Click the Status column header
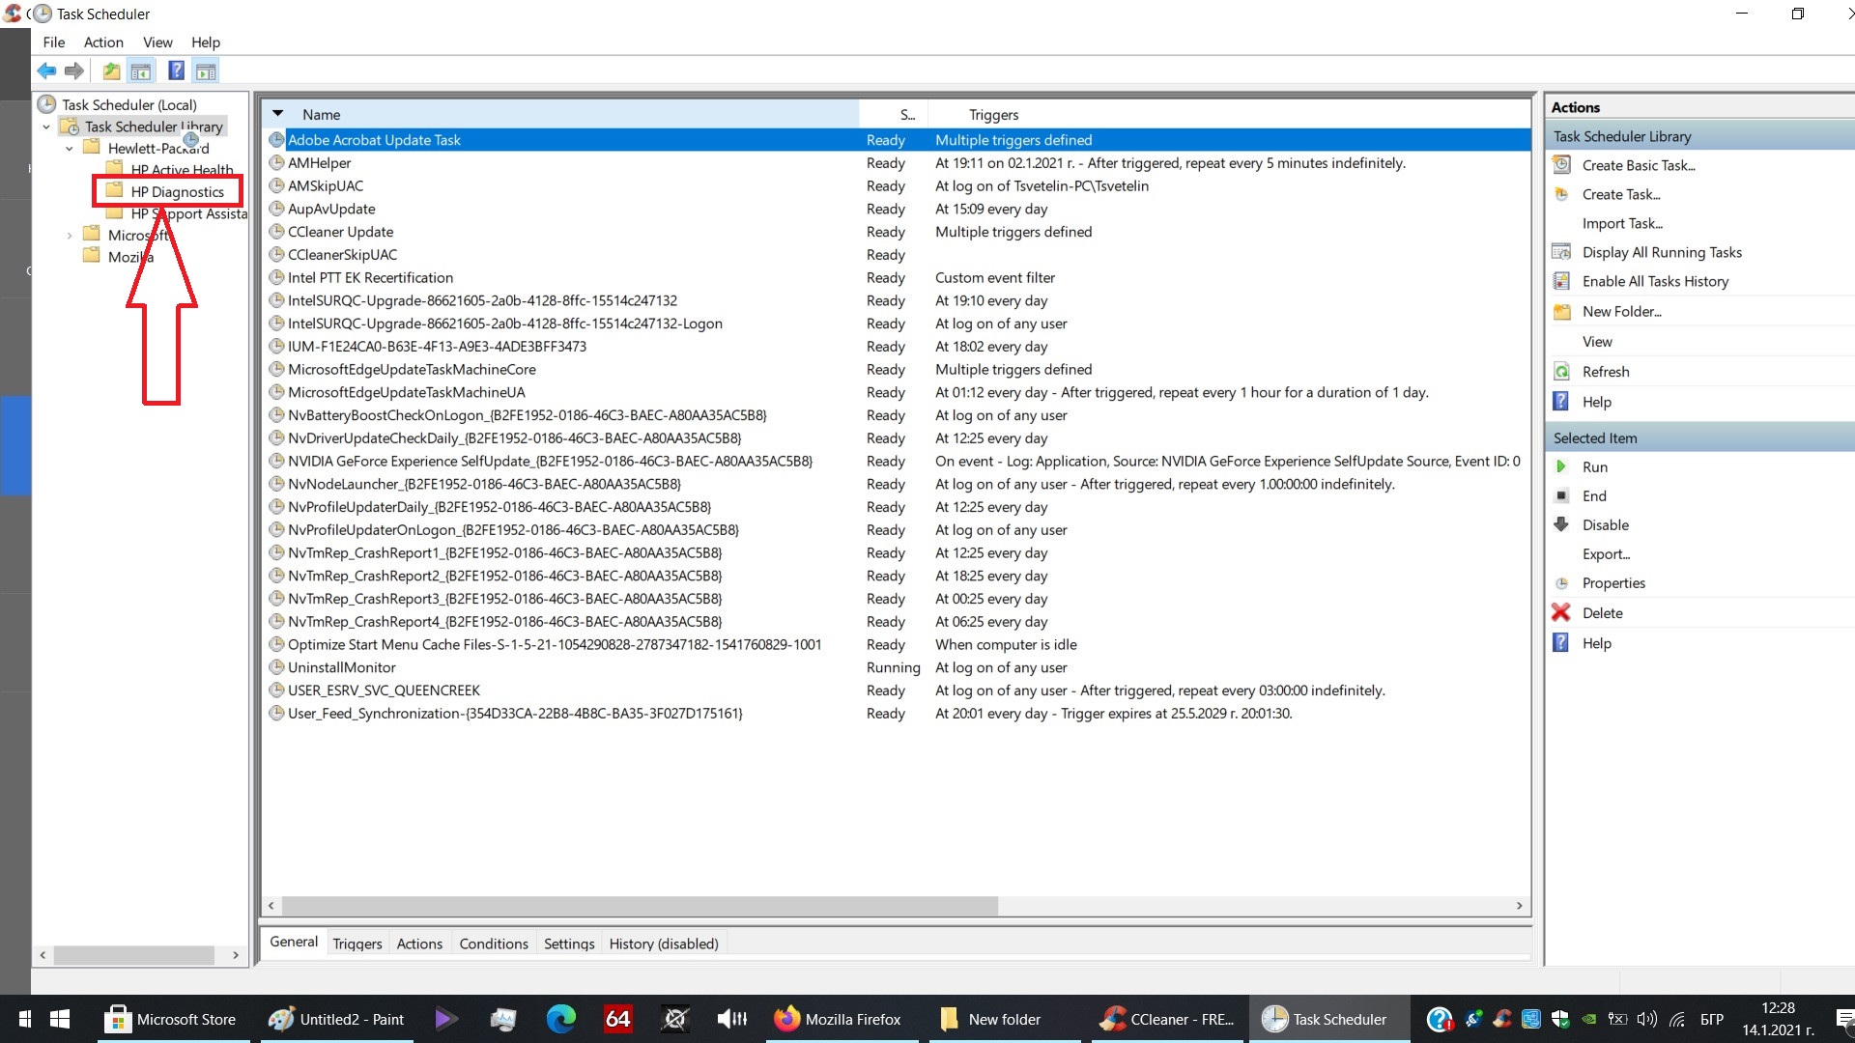Image resolution: width=1855 pixels, height=1043 pixels. pos(893,114)
